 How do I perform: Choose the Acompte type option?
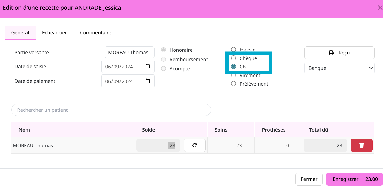[x=164, y=69]
